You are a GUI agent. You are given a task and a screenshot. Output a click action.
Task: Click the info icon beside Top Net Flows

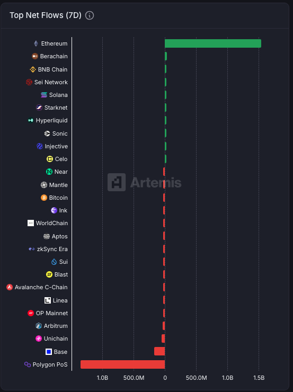[x=90, y=15]
